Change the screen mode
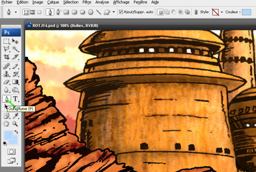The width and height of the screenshot is (256, 172). 12,161
